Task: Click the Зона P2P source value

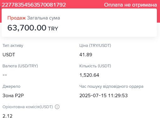Action: [13, 96]
